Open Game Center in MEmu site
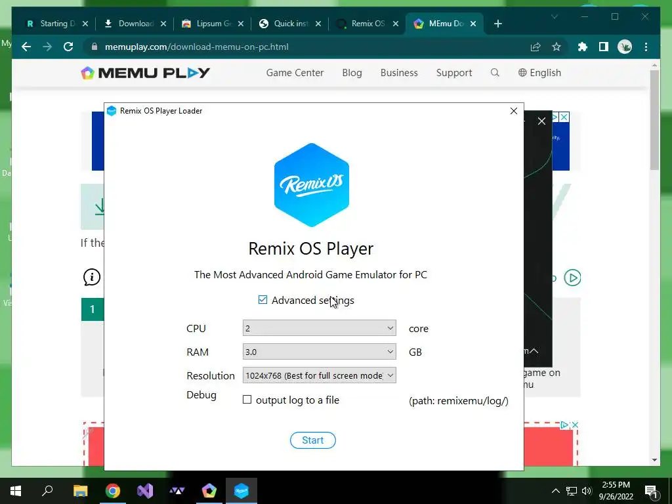 pos(295,73)
